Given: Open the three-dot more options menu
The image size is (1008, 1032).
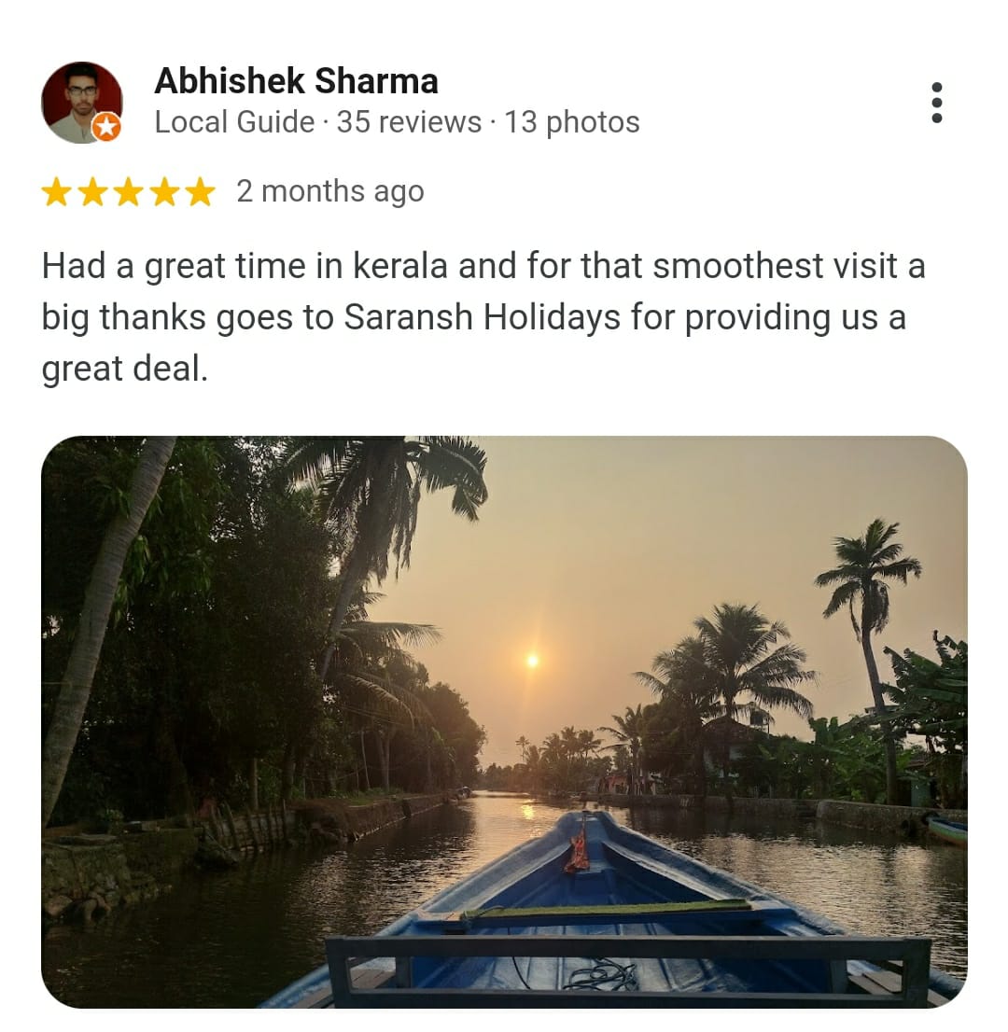Looking at the screenshot, I should click(x=937, y=102).
